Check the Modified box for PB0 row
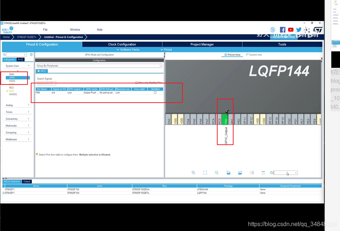Image resolution: width=340 pixels, height=231 pixels. point(155,93)
